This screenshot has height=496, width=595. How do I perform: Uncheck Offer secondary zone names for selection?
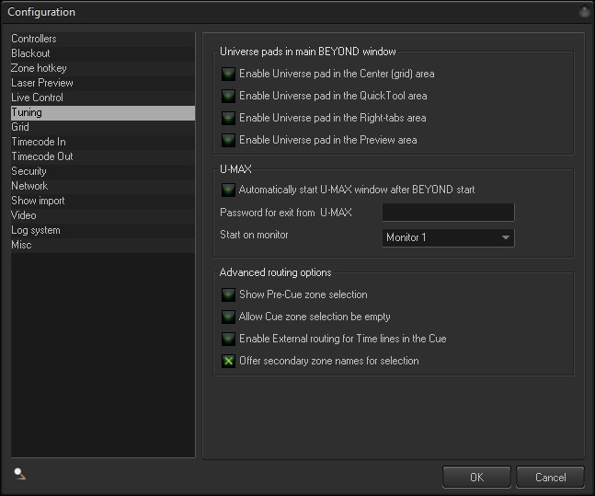coord(228,361)
